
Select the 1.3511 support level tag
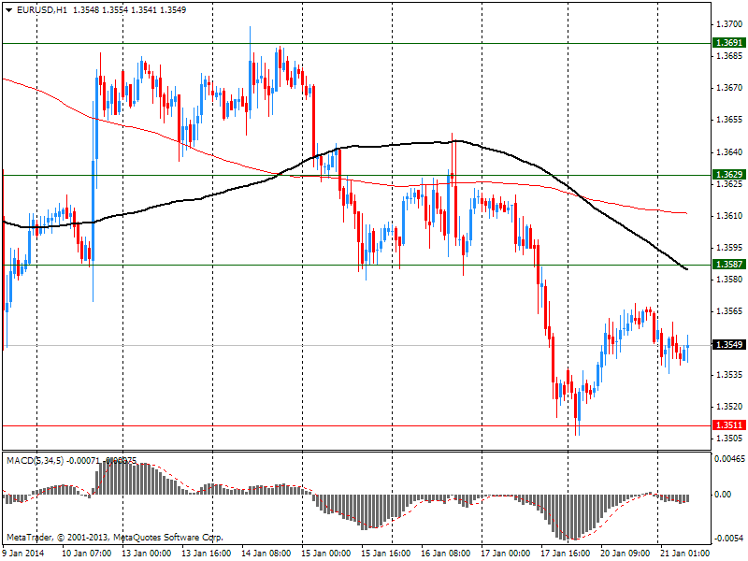click(728, 425)
